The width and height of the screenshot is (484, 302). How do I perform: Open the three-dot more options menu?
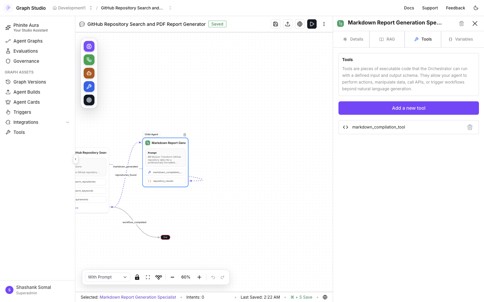pyautogui.click(x=324, y=24)
